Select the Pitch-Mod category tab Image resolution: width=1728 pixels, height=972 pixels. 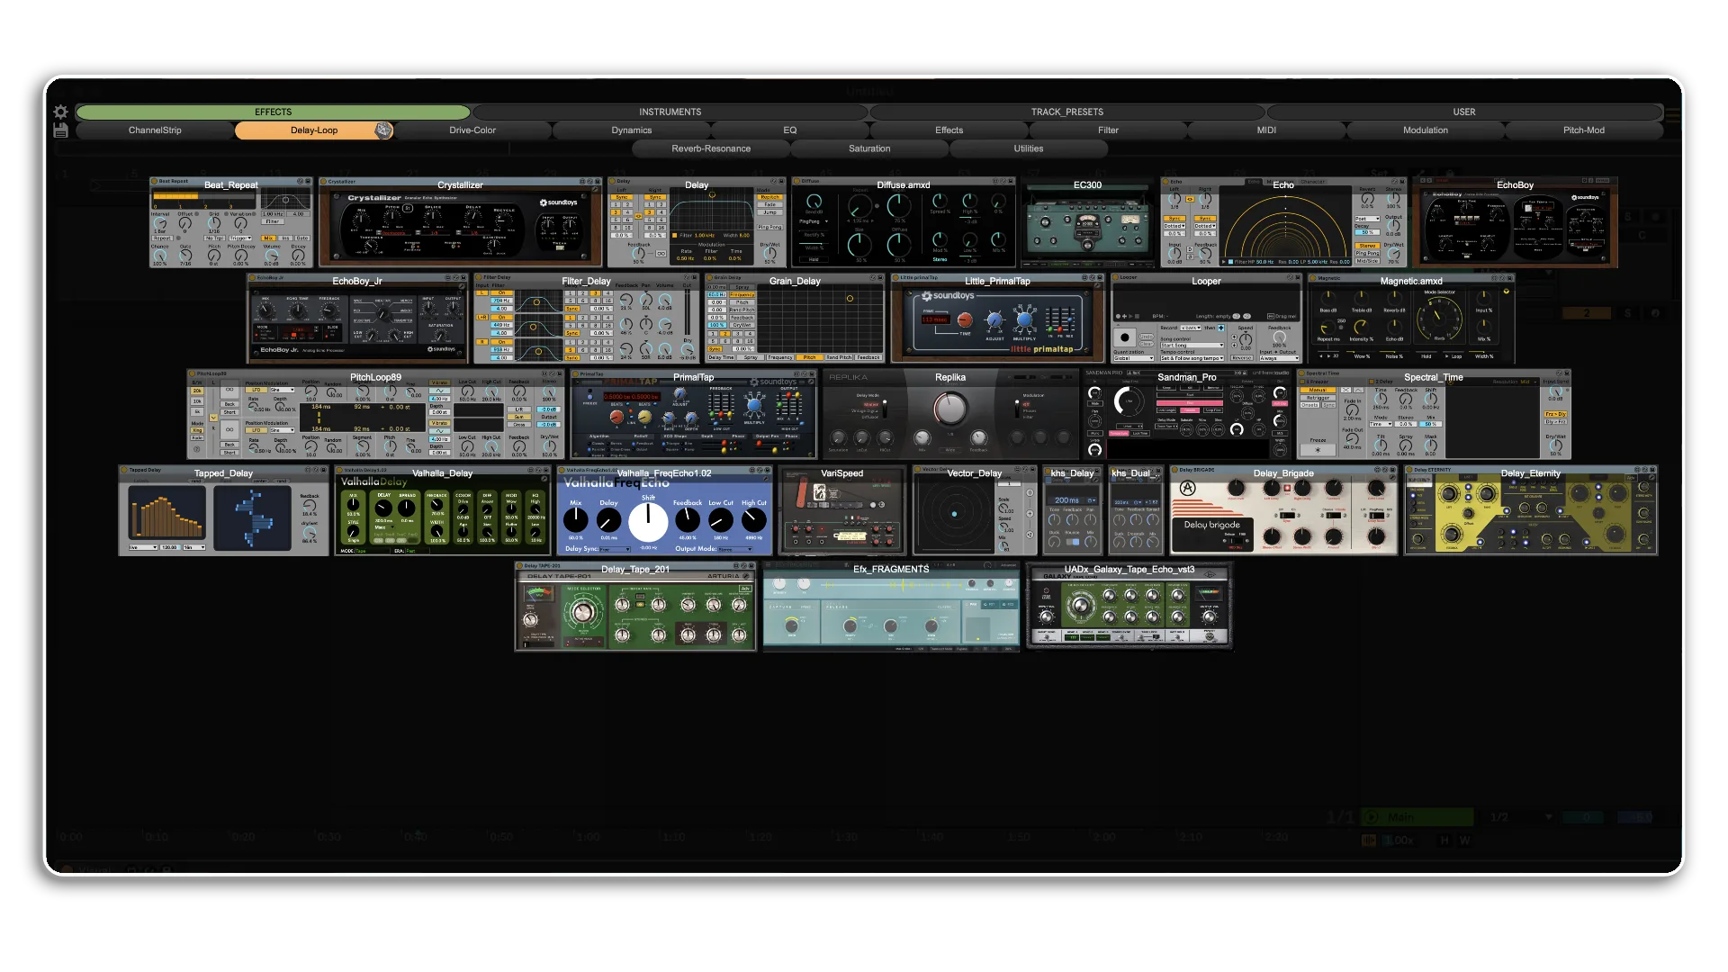pyautogui.click(x=1584, y=130)
